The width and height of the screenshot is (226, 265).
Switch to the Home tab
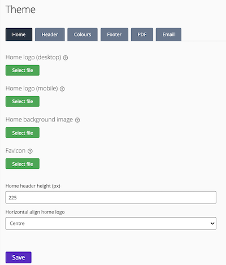pyautogui.click(x=19, y=34)
